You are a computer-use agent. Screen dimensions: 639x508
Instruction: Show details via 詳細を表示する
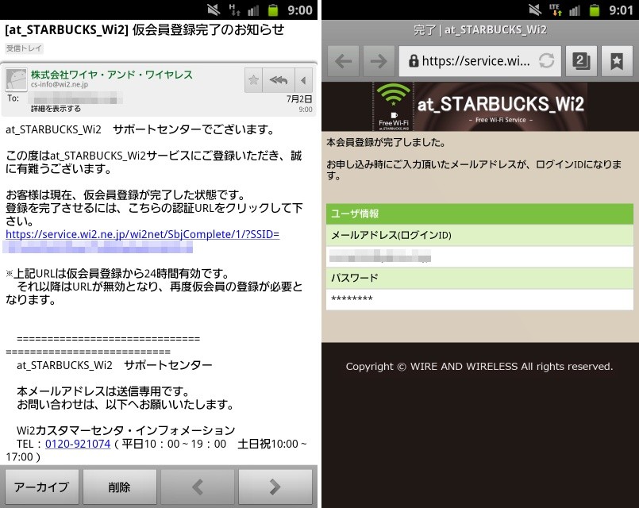[x=56, y=109]
